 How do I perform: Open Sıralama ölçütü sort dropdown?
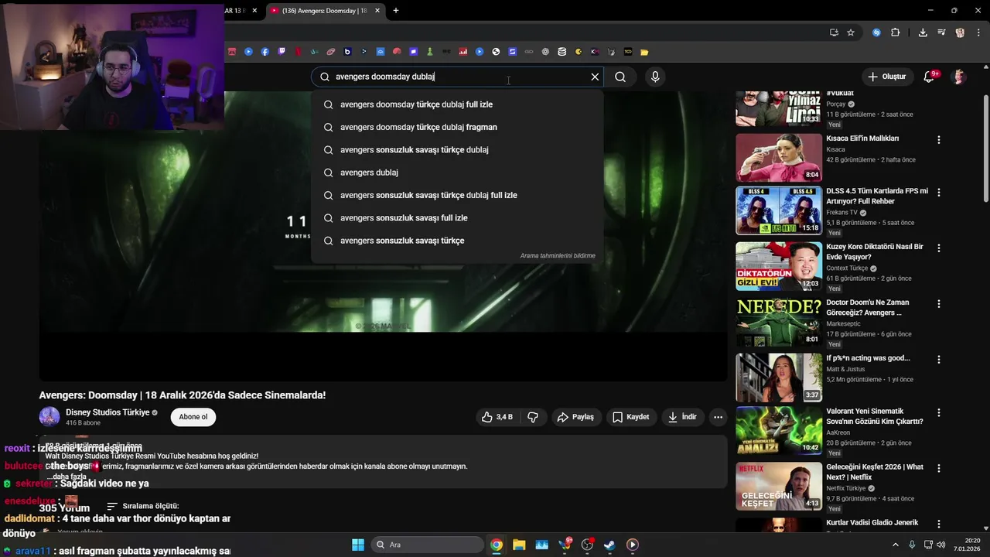142,506
